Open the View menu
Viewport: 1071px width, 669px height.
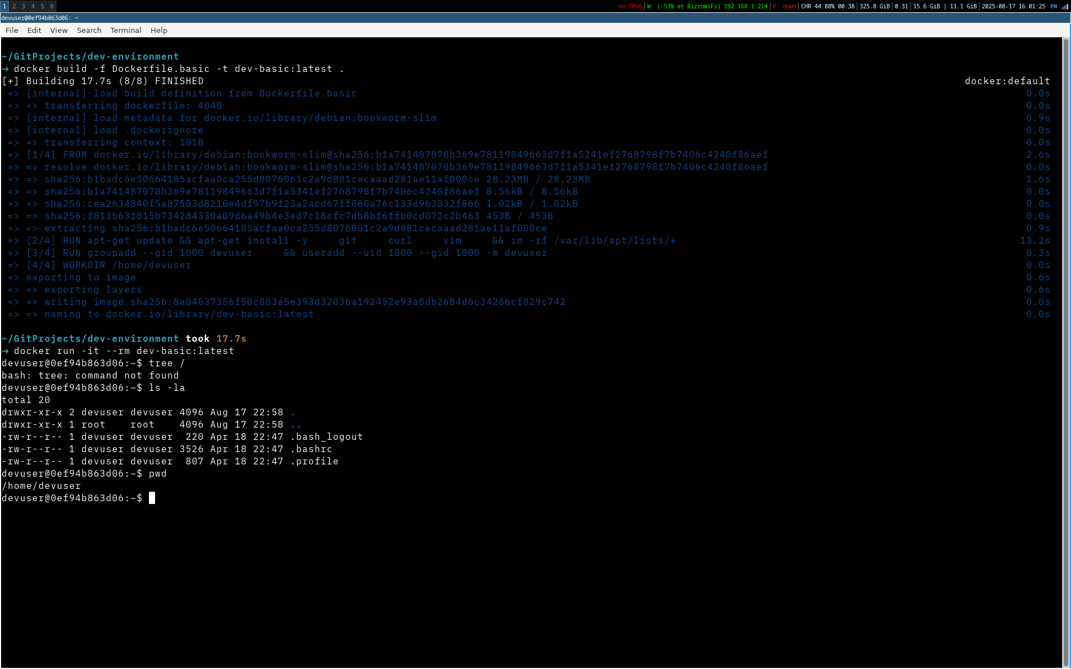pyautogui.click(x=59, y=30)
